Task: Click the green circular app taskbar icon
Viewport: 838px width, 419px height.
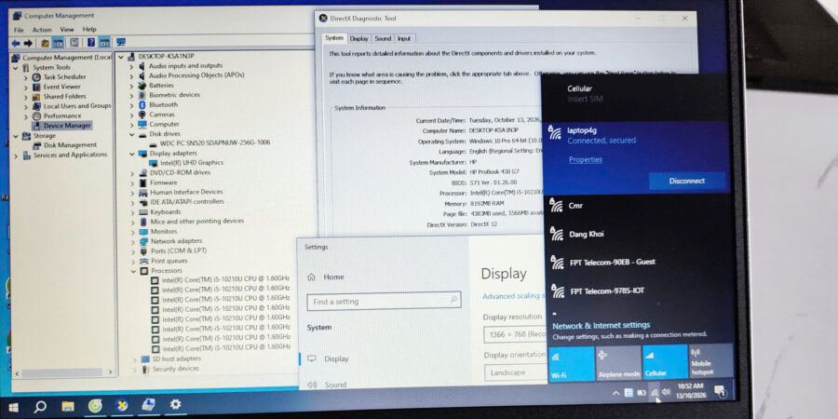Action: (95, 406)
